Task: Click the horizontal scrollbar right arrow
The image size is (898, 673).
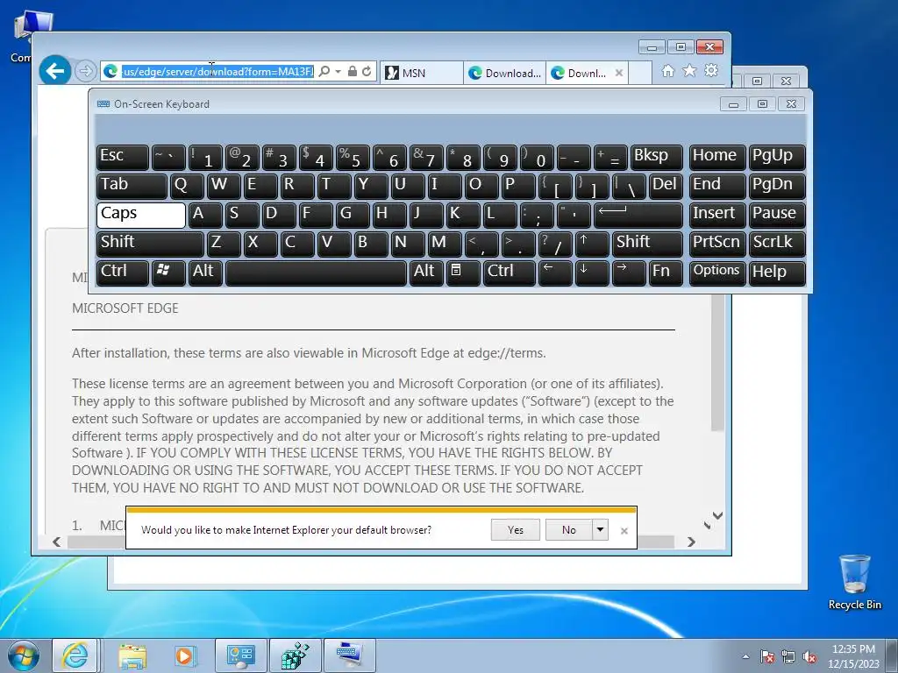Action: coord(691,542)
